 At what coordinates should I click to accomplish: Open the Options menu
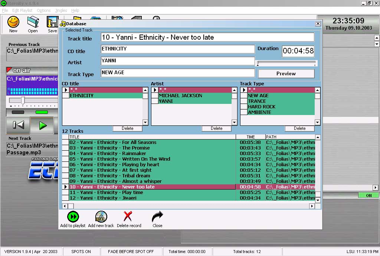click(44, 10)
